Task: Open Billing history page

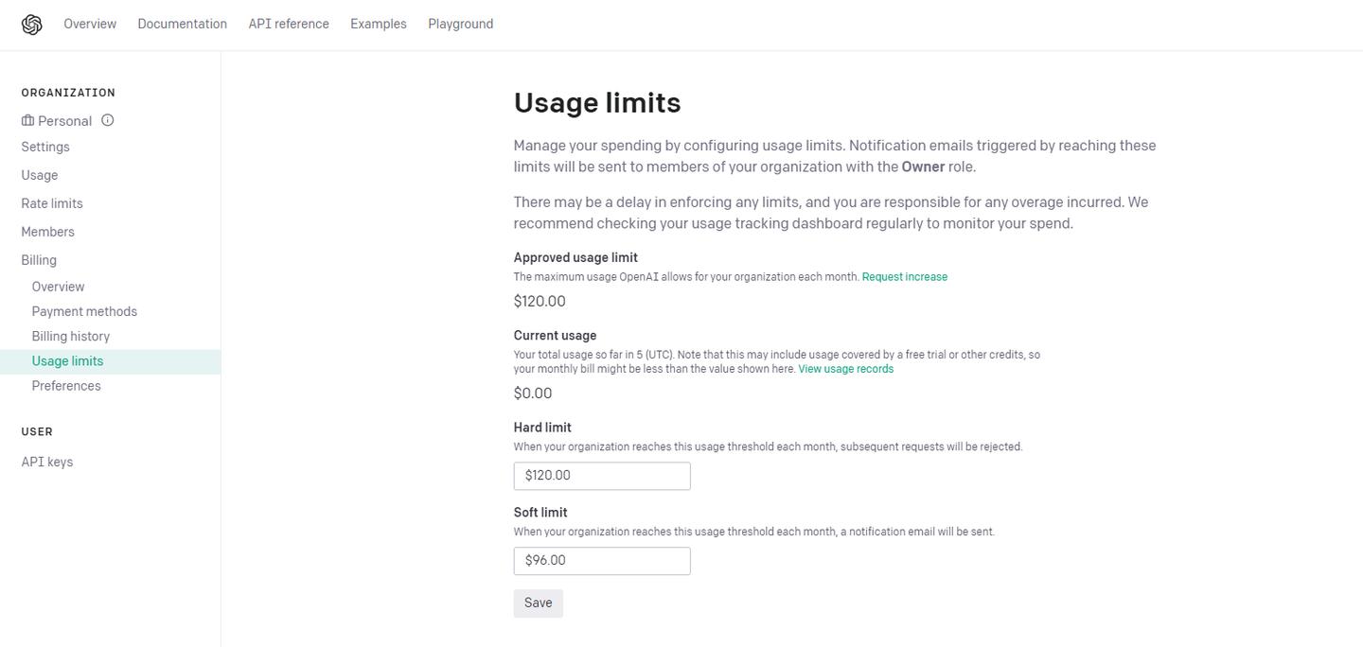Action: point(71,336)
